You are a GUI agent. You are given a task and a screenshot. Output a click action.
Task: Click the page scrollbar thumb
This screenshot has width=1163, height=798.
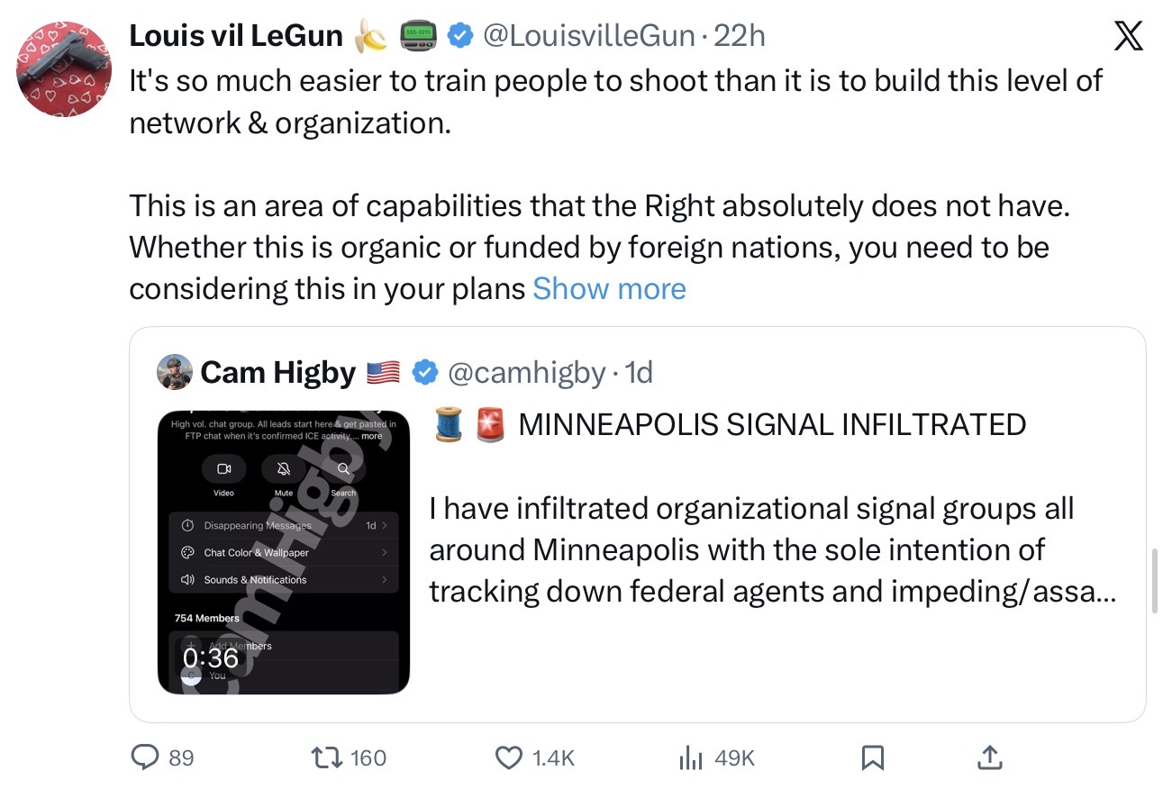coord(1155,580)
